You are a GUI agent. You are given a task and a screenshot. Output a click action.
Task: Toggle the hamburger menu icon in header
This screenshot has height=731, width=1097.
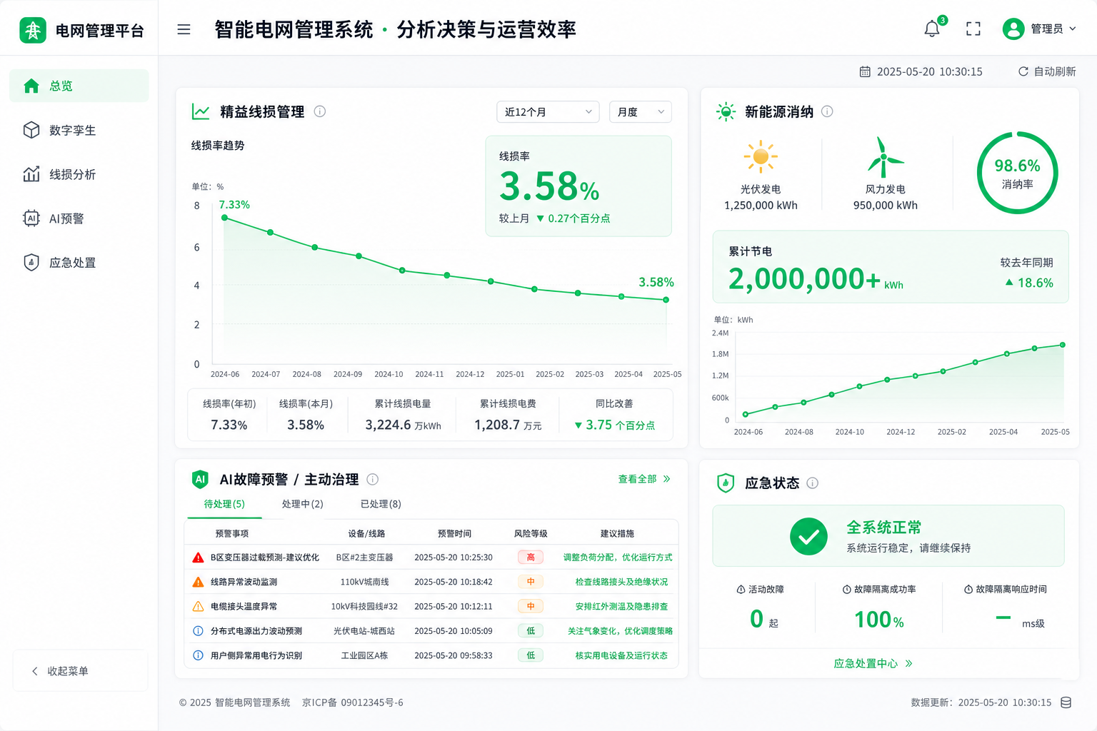click(184, 29)
